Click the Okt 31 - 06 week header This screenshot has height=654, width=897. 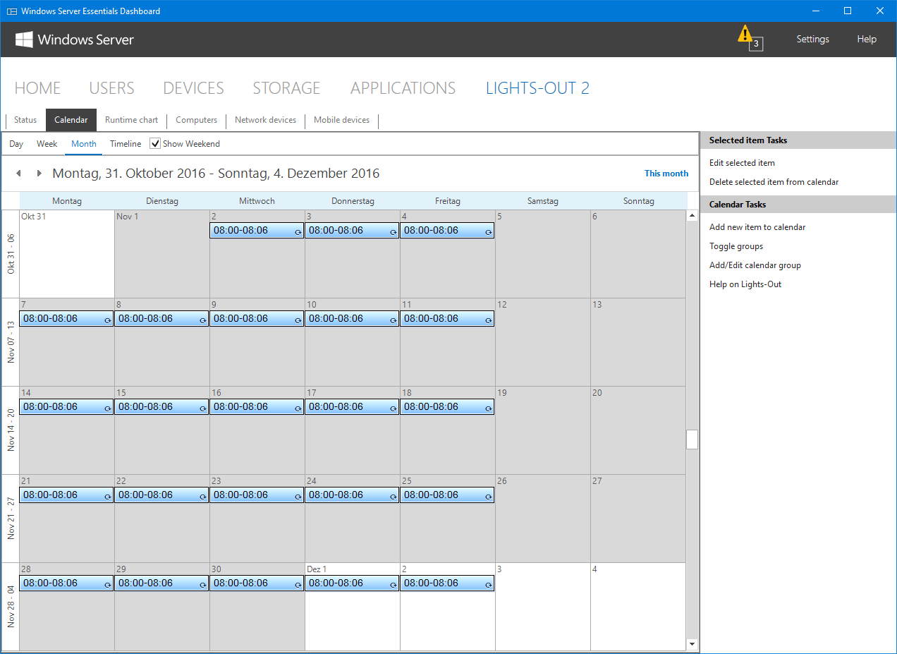(11, 254)
